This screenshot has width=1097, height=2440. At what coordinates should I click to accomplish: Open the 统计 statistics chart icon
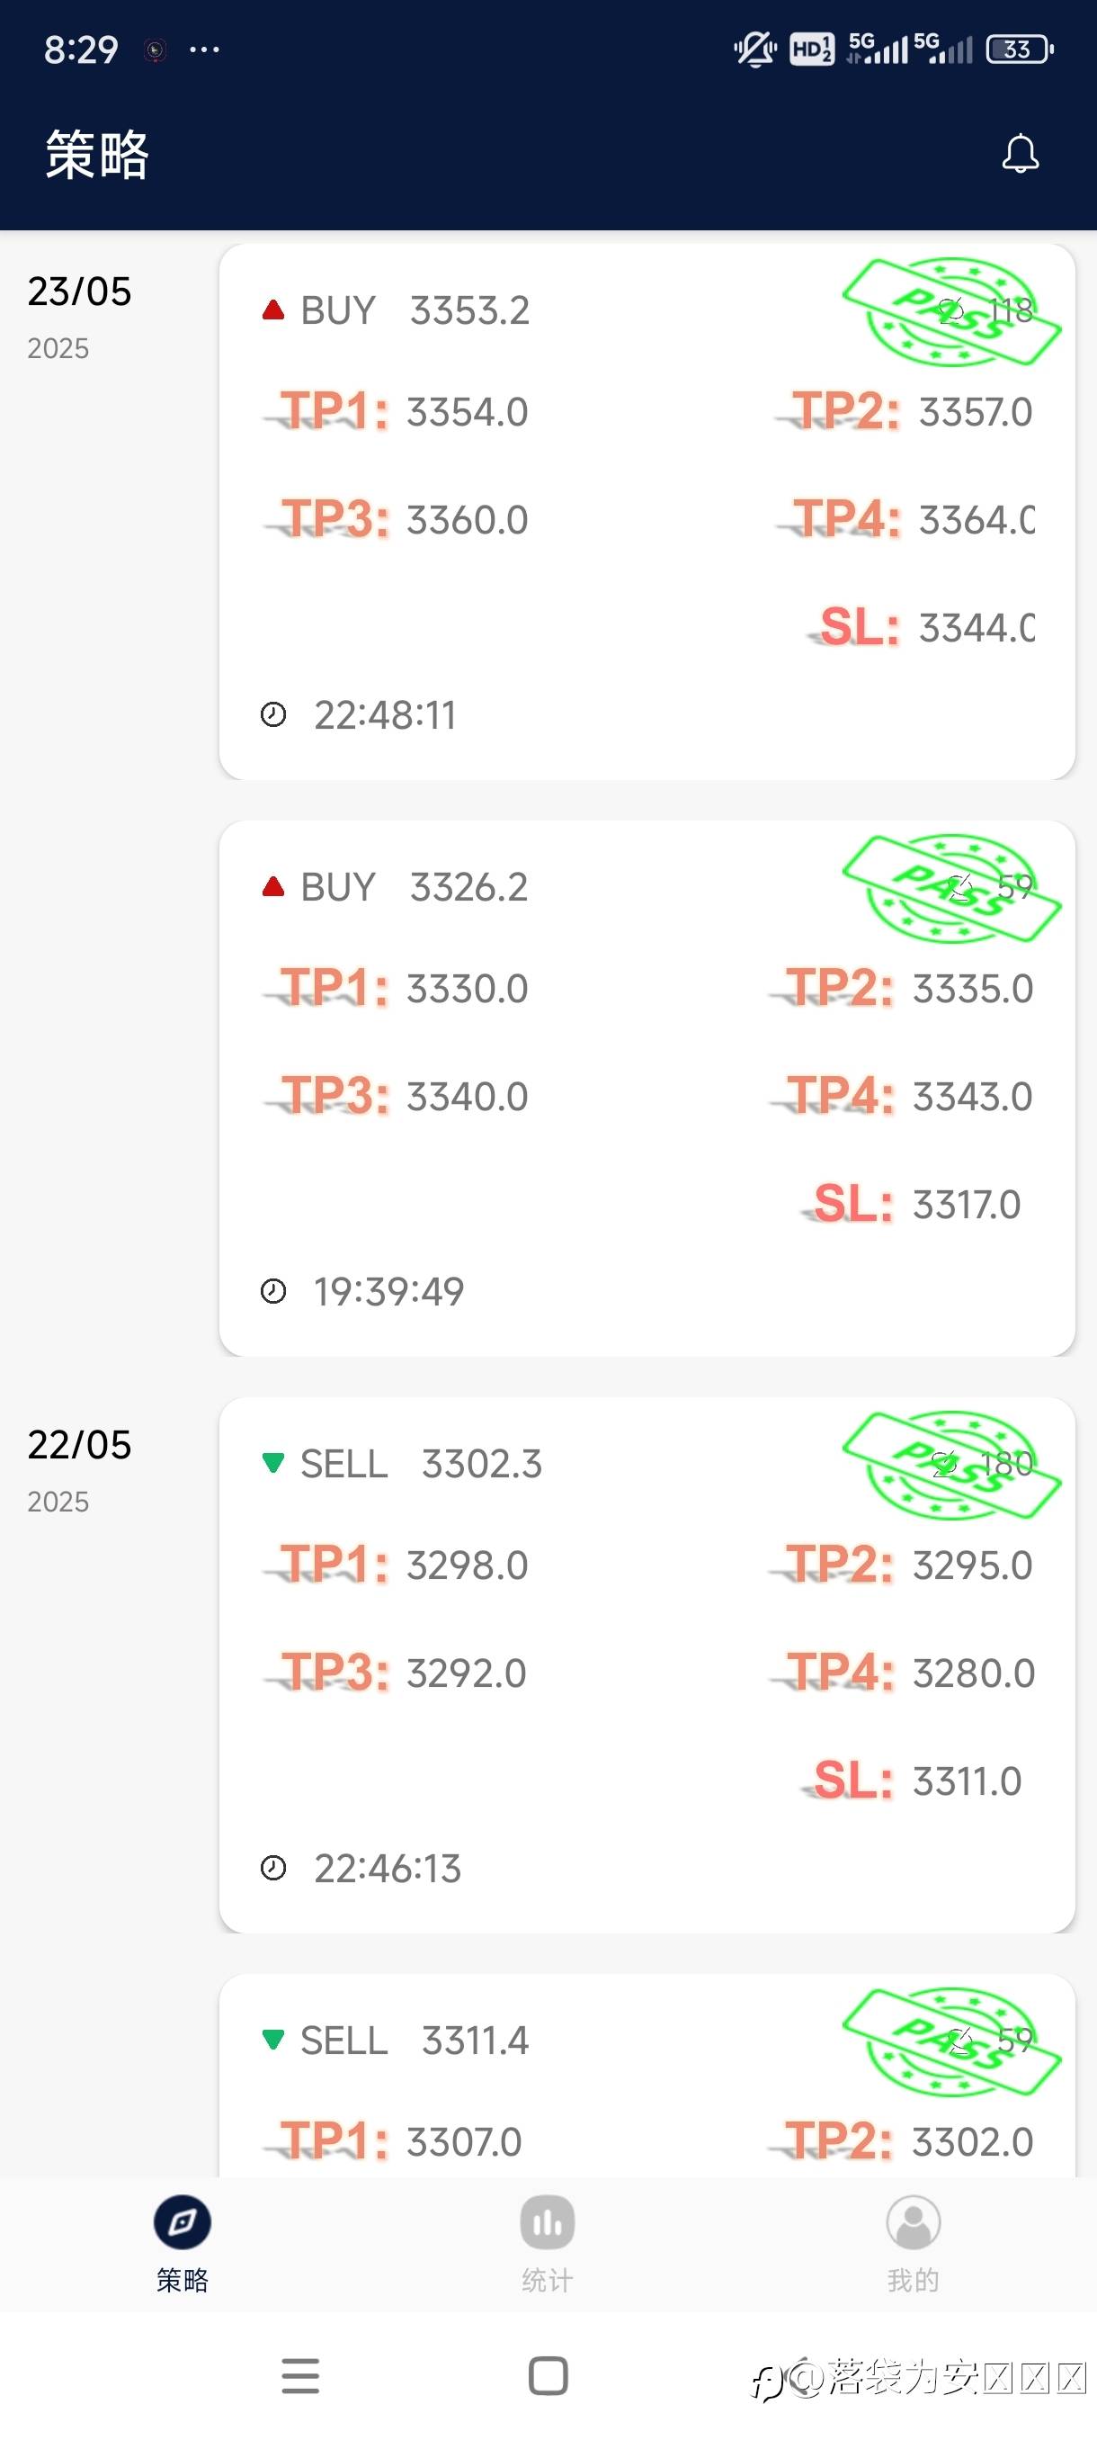click(x=547, y=2222)
